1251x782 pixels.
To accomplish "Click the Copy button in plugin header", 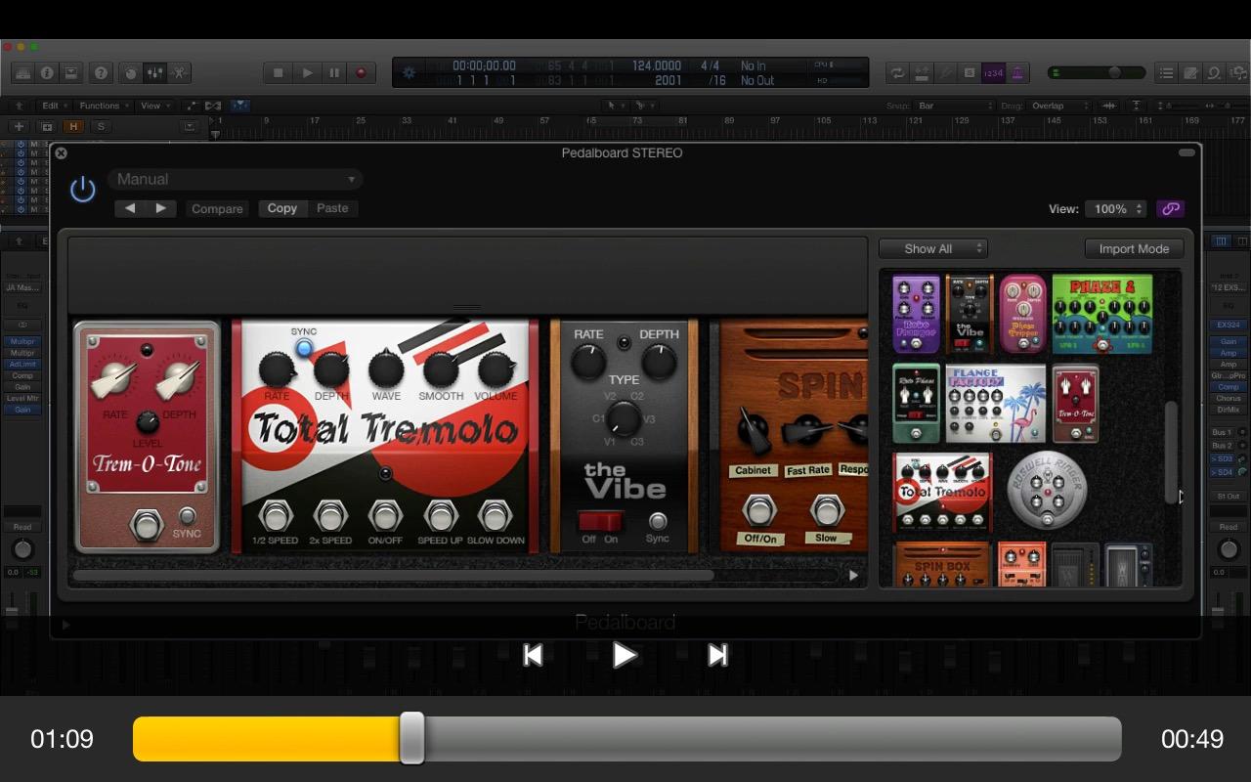I will pos(282,208).
